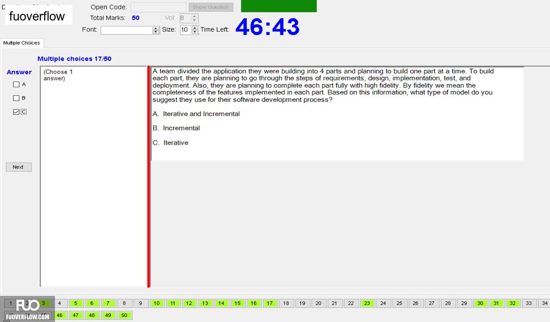Increase Vol value with up arrow
The height and width of the screenshot is (322, 550).
click(x=195, y=16)
